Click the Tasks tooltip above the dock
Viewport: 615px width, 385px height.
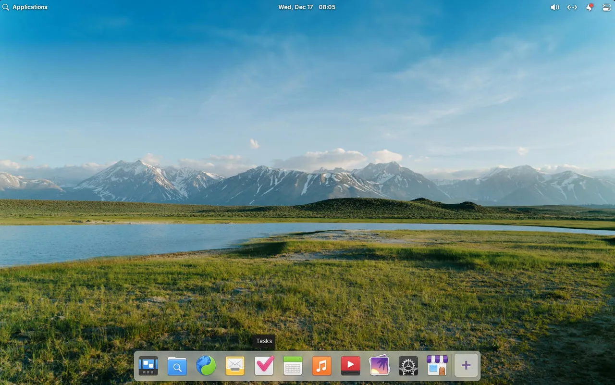(264, 341)
